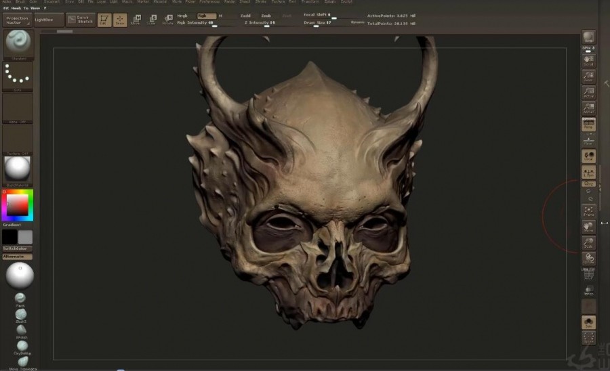Toggle the Floor grid

click(x=588, y=140)
